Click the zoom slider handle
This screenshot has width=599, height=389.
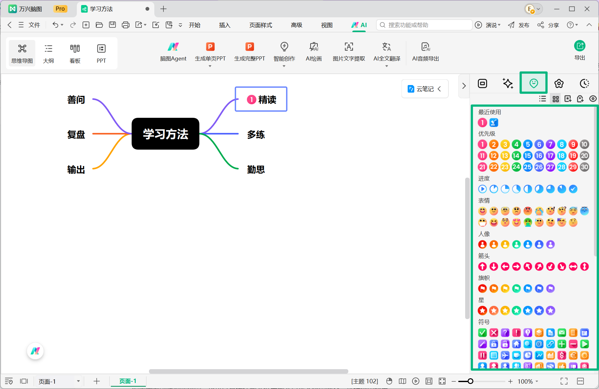pos(470,381)
